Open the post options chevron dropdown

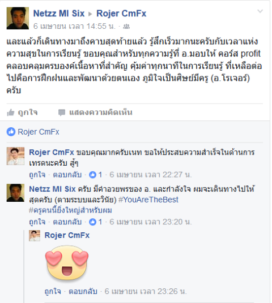tap(260, 11)
